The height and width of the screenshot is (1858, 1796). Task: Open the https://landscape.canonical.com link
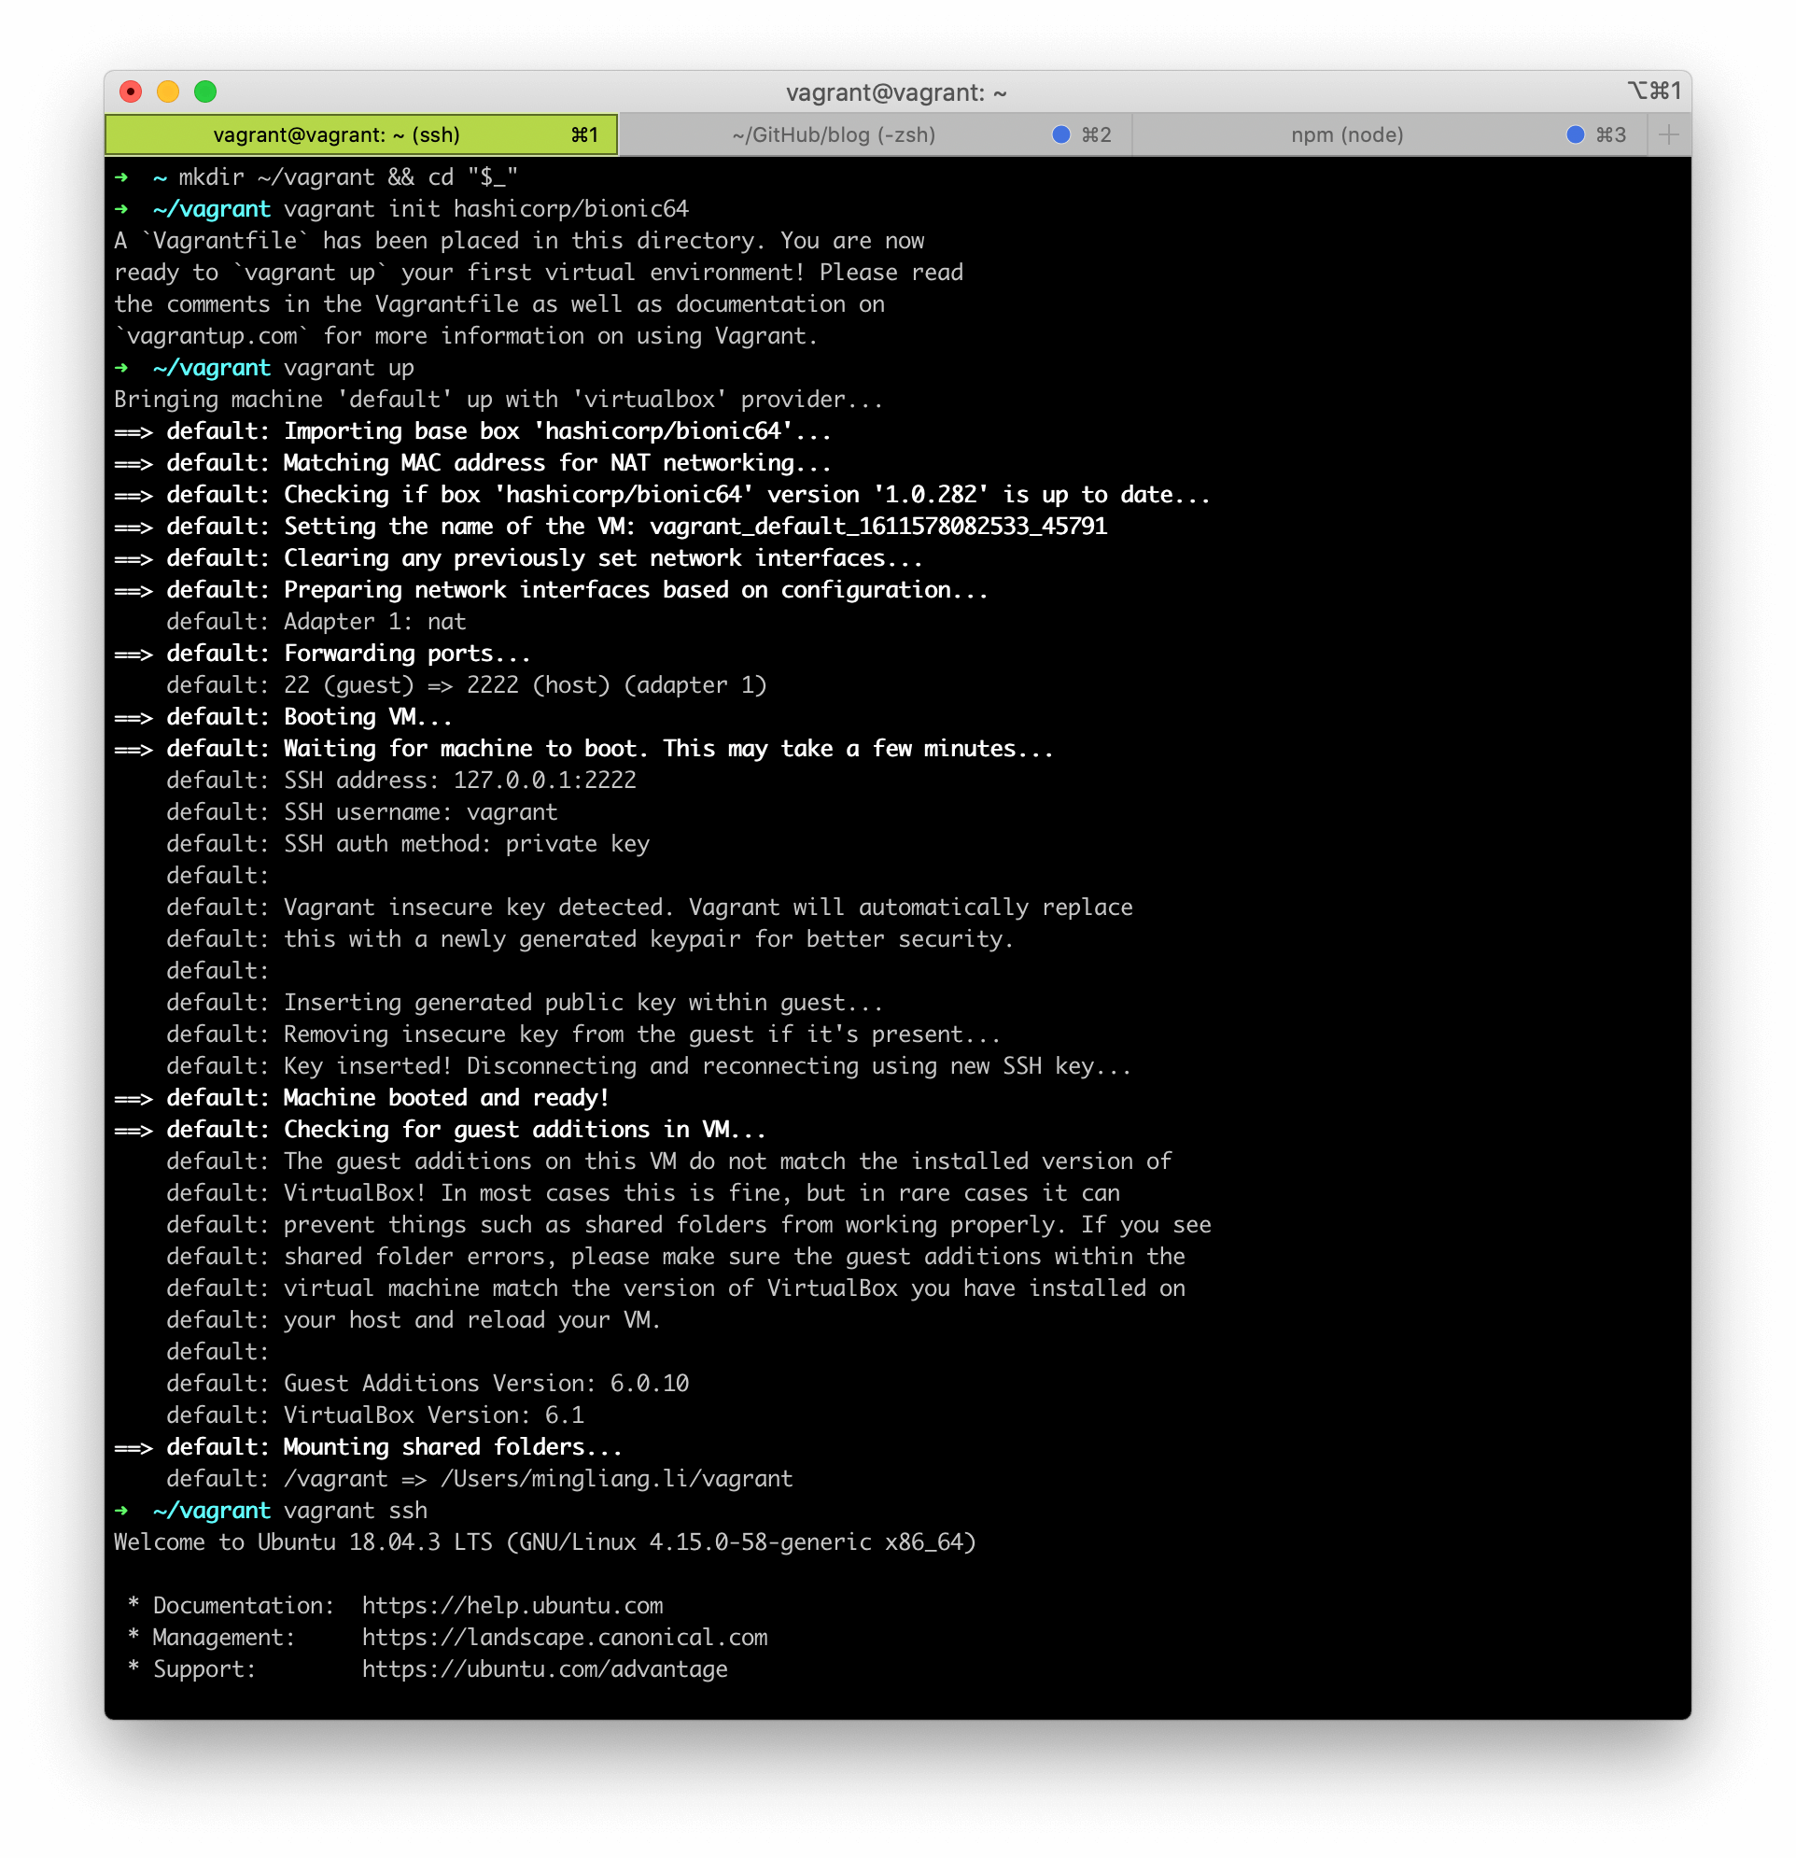(x=564, y=1637)
